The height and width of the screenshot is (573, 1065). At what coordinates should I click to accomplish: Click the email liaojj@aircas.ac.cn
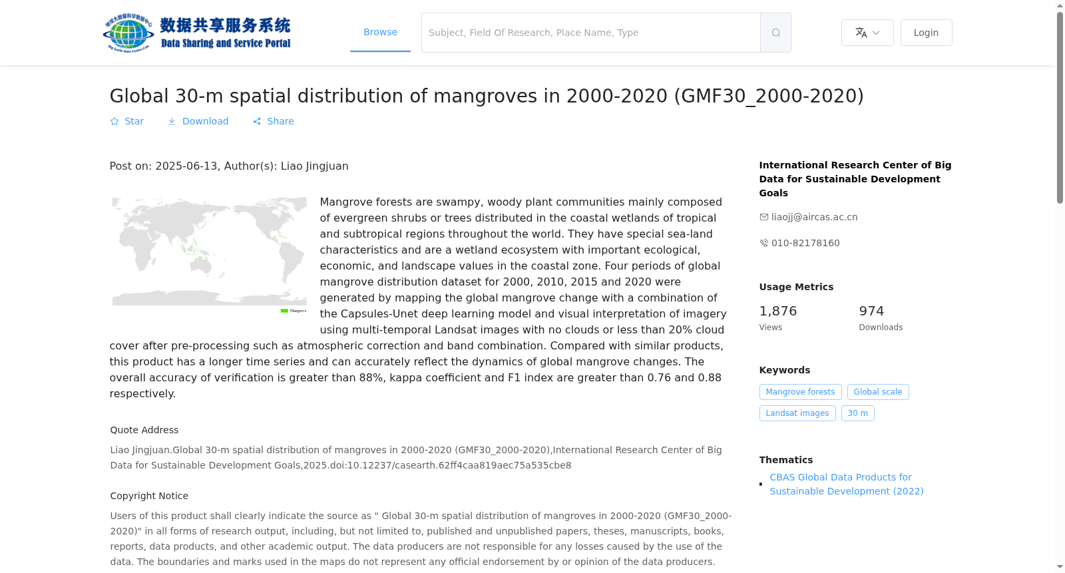pyautogui.click(x=815, y=217)
